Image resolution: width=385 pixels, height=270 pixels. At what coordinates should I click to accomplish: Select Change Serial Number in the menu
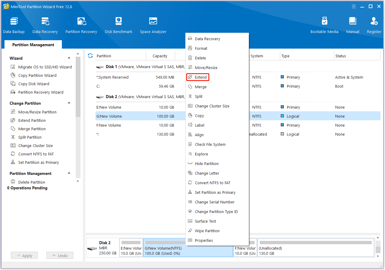click(x=217, y=202)
